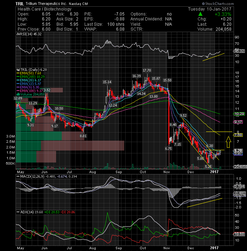Click the +3.33% percent change value
Screen dimensions: 247x251
pos(223,14)
